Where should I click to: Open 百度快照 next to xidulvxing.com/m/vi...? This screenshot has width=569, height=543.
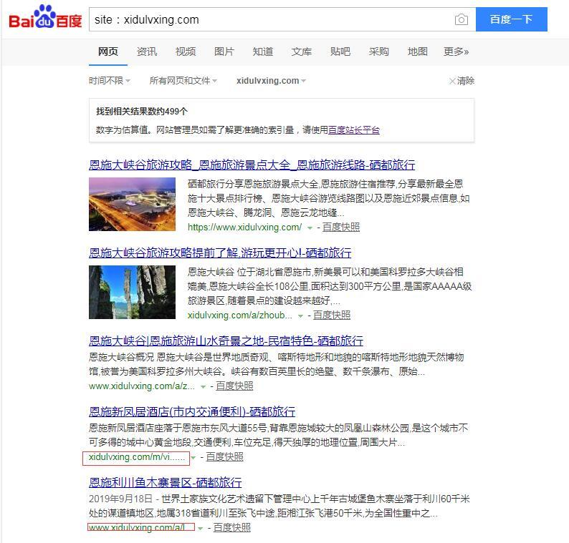[224, 457]
